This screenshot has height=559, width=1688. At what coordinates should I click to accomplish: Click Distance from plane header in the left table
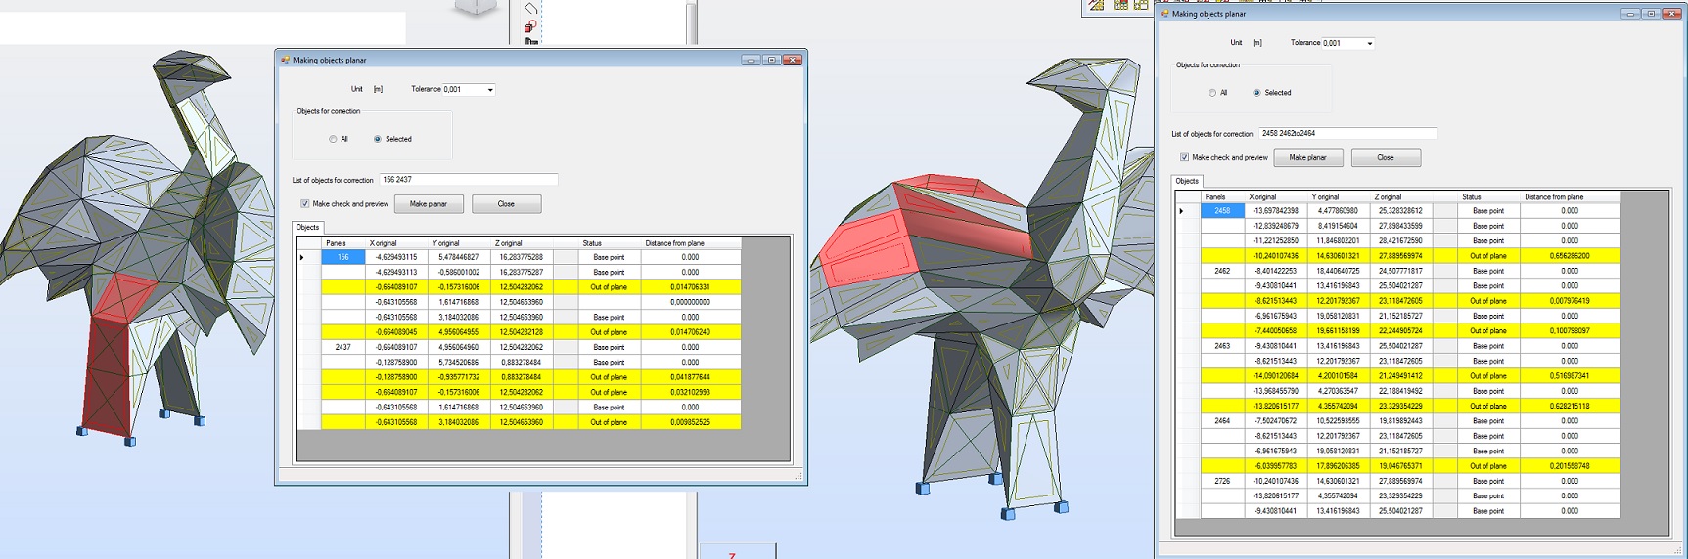pyautogui.click(x=691, y=243)
